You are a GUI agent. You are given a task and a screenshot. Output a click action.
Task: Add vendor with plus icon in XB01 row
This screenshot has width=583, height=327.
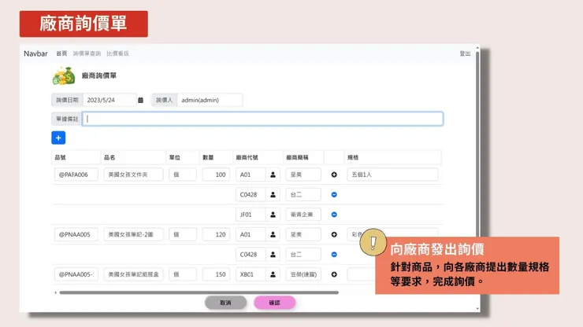coord(334,274)
